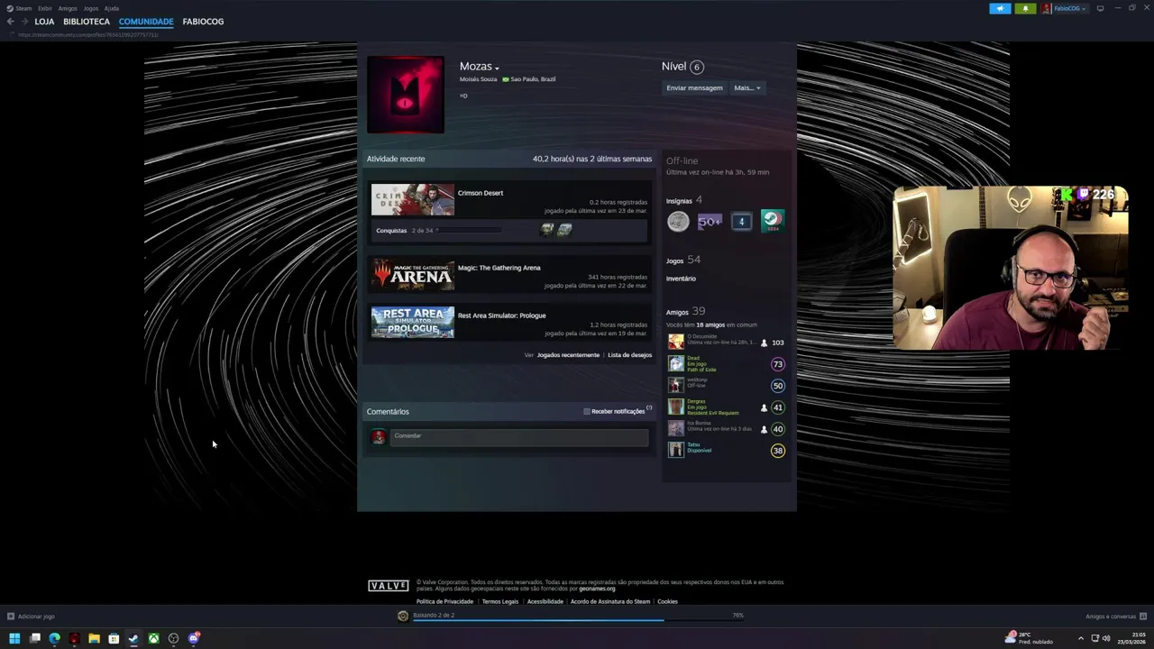Open Discord from the taskbar
1154x649 pixels.
click(x=194, y=638)
